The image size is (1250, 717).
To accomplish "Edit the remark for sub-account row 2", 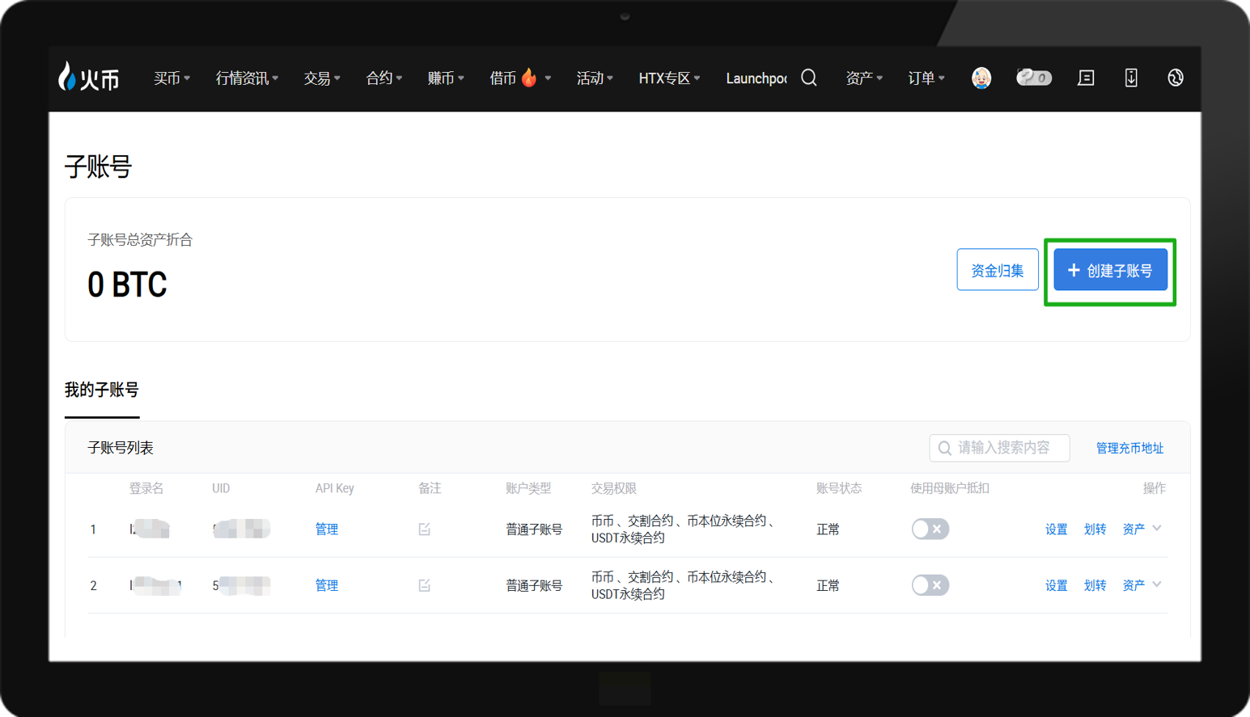I will (x=425, y=585).
